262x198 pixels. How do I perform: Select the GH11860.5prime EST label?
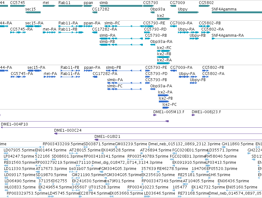point(238,144)
